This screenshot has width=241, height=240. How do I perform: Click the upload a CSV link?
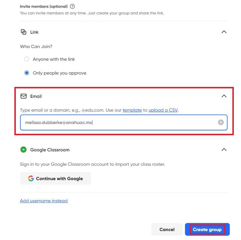point(163,110)
